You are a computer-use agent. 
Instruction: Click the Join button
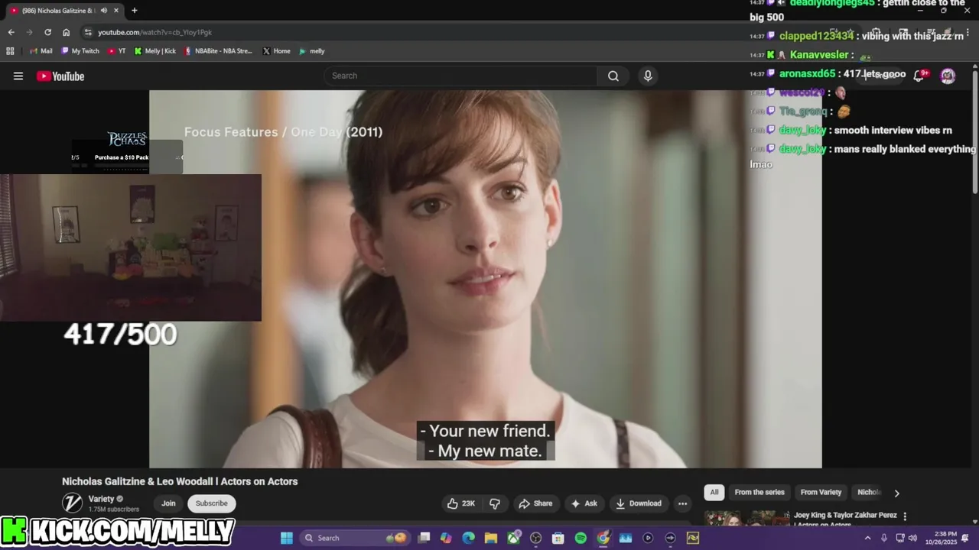tap(168, 503)
